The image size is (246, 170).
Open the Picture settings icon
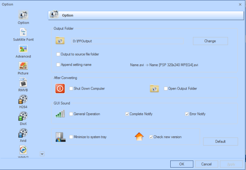click(23, 66)
